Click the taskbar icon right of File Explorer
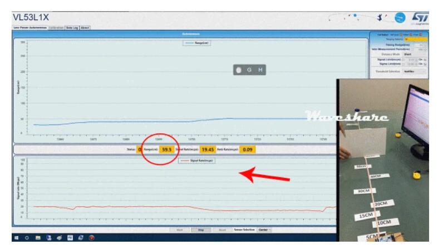The image size is (443, 245). [x=48, y=238]
